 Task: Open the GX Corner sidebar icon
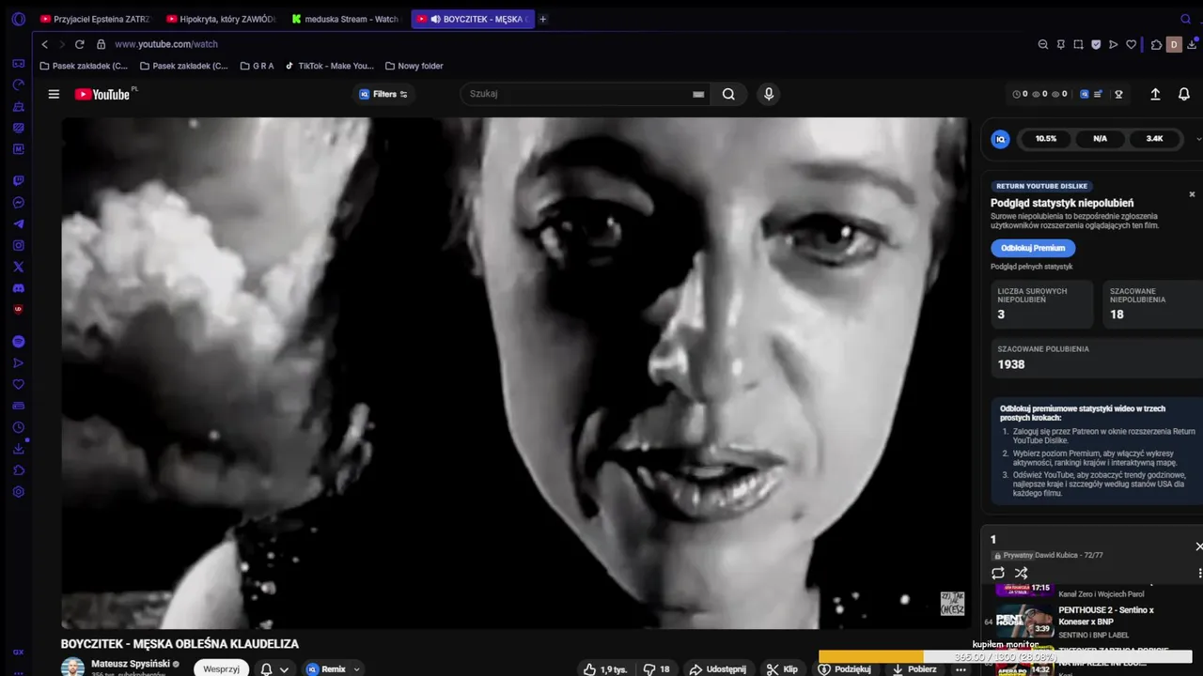click(x=18, y=64)
